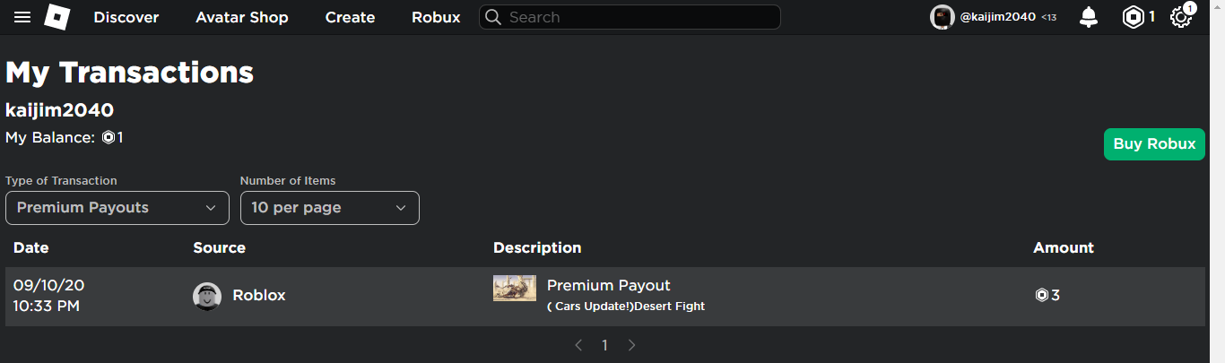
Task: Click the kaijim2040 avatar icon
Action: pyautogui.click(x=942, y=17)
